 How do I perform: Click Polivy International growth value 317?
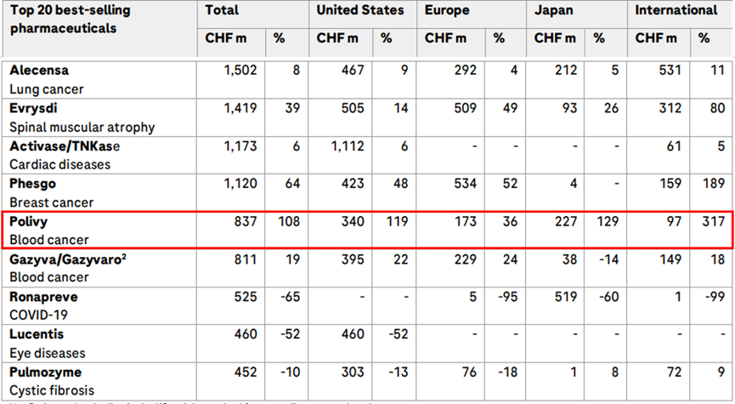coord(714,223)
